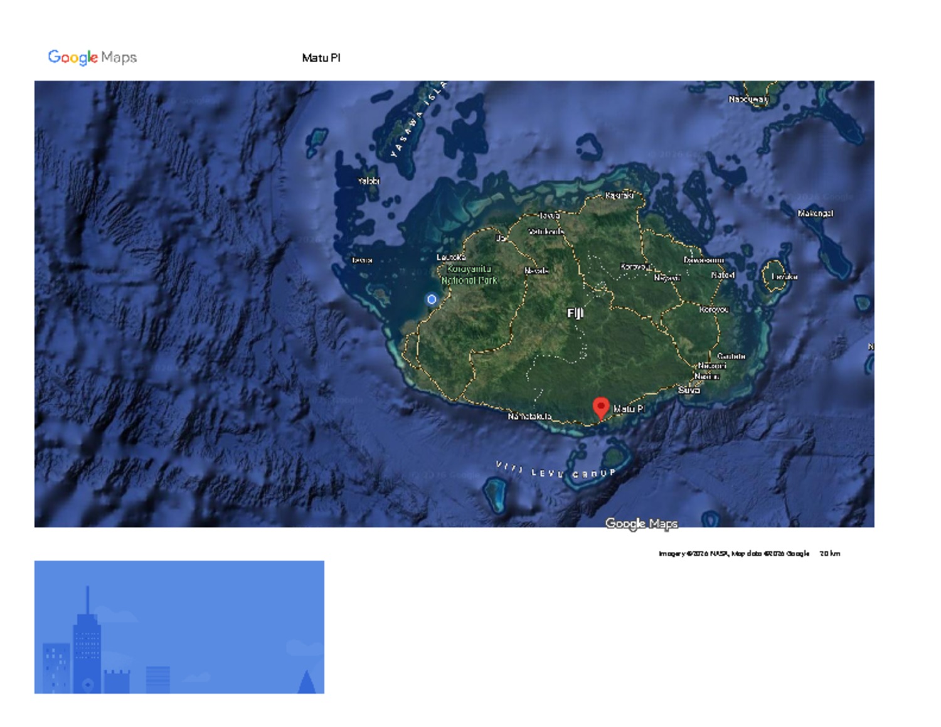941x727 pixels.
Task: Click the red Matu Pl location pin
Action: coord(601,408)
